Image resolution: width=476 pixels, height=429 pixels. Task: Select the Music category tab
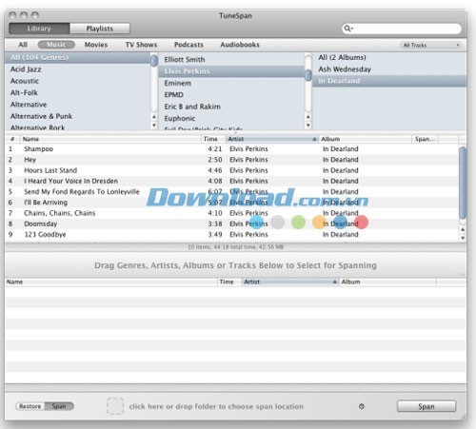click(x=56, y=45)
